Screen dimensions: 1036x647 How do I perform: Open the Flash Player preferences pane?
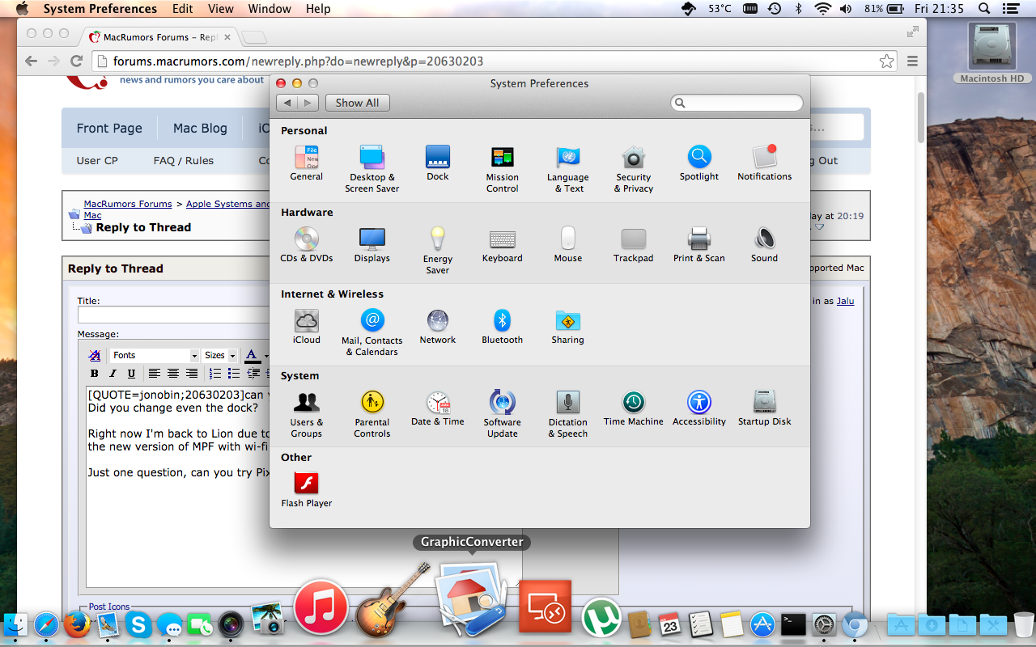pos(306,490)
